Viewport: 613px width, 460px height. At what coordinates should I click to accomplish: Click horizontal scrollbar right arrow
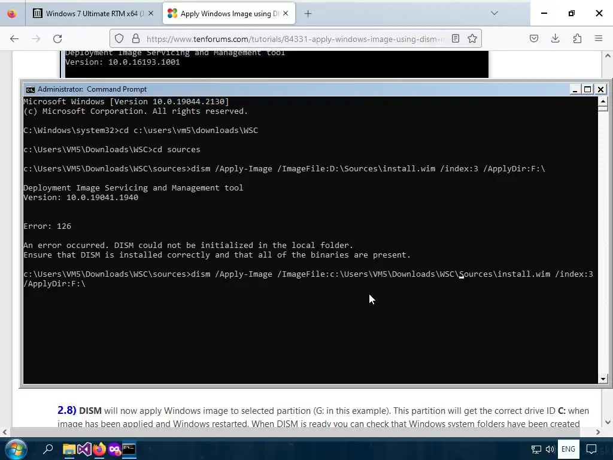pos(598,432)
